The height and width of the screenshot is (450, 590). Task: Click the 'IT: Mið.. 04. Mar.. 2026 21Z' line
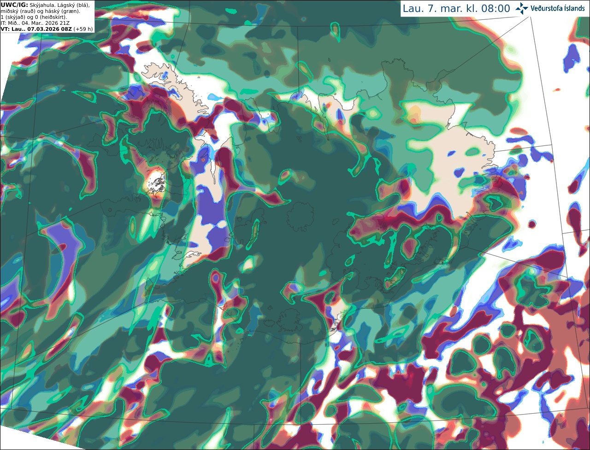(35, 23)
